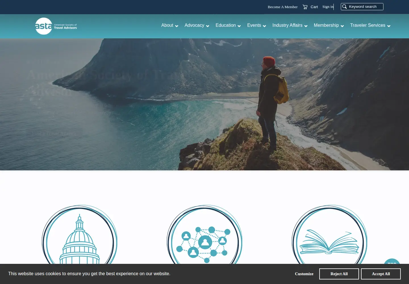409x284 pixels.
Task: Expand the About chevron
Action: click(x=177, y=26)
